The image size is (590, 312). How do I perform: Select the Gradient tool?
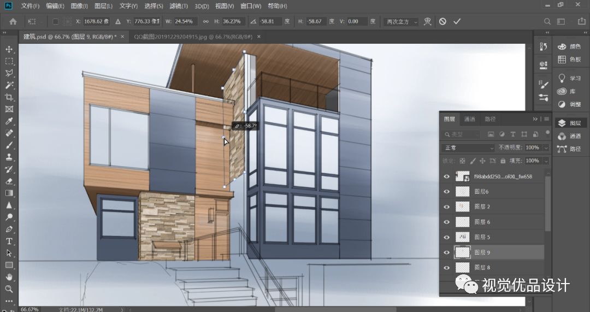coord(9,193)
